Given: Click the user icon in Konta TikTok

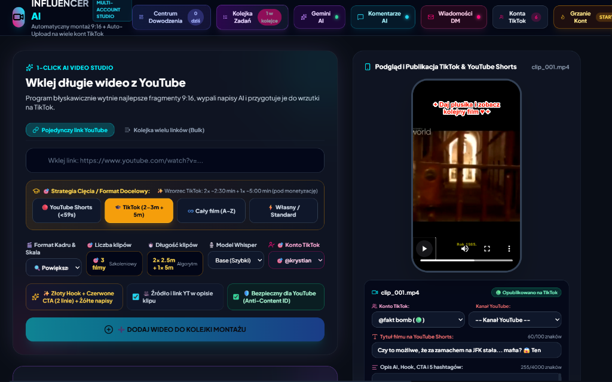Looking at the screenshot, I should 501,17.
